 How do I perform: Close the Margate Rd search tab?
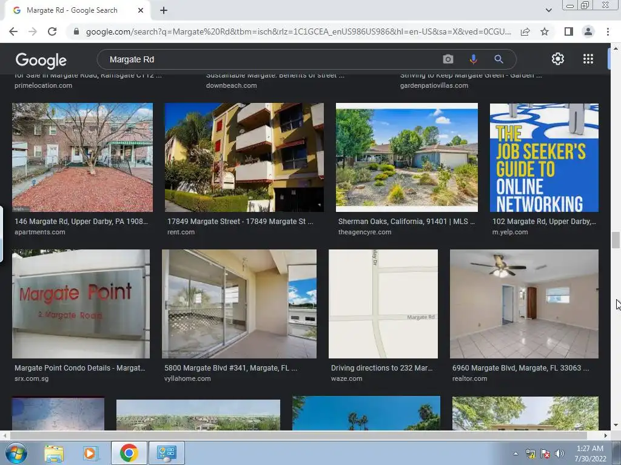click(141, 11)
